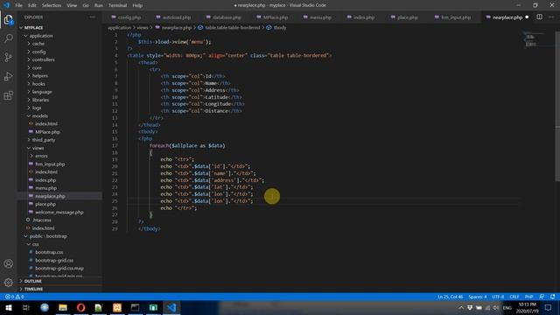Image resolution: width=560 pixels, height=315 pixels.
Task: Open .htaccess file in Explorer
Action: click(42, 220)
